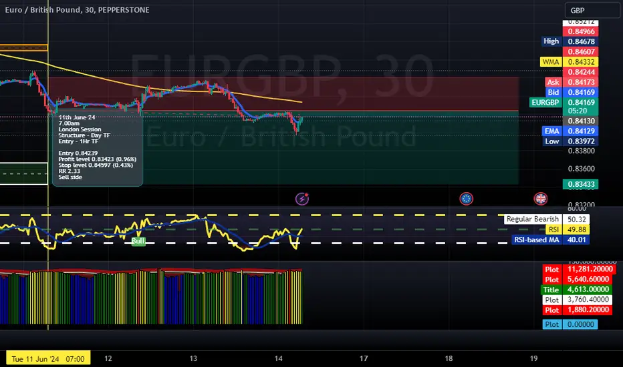This screenshot has width=623, height=367.
Task: Click the green target price label 0.83433
Action: coord(580,184)
